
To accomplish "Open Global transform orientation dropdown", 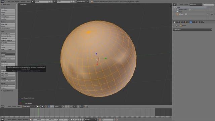I will pos(58,107).
